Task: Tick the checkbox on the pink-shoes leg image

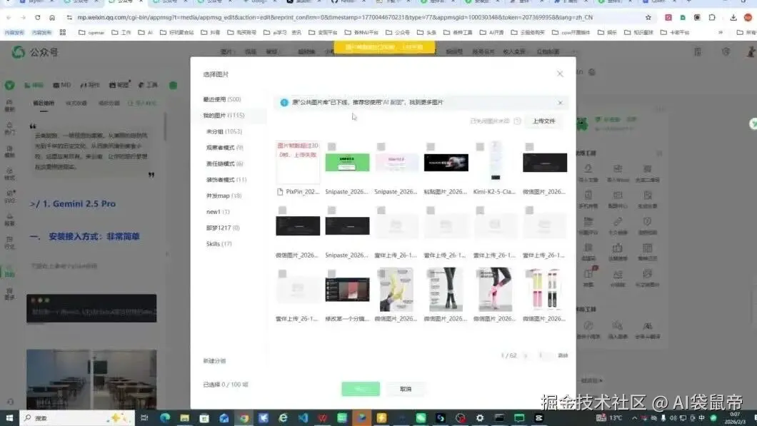Action: (x=480, y=274)
